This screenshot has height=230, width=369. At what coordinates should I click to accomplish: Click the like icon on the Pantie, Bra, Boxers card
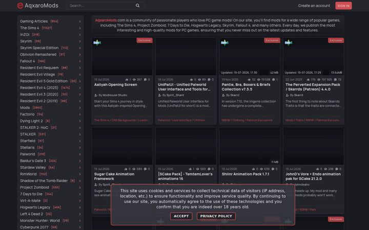[x=249, y=80]
